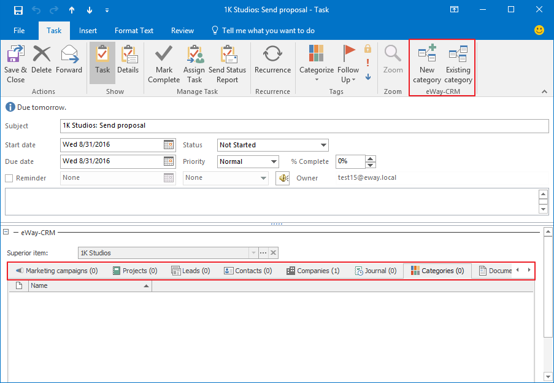The height and width of the screenshot is (383, 554).
Task: Click the reminder sound speaker icon
Action: click(283, 178)
